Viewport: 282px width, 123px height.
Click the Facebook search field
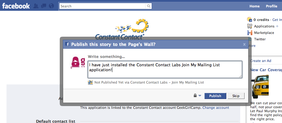coord(102,6)
